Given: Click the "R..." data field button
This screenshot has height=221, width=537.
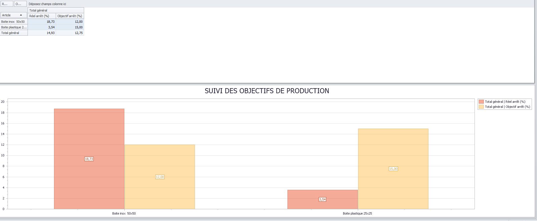Looking at the screenshot, I should (x=7, y=4).
